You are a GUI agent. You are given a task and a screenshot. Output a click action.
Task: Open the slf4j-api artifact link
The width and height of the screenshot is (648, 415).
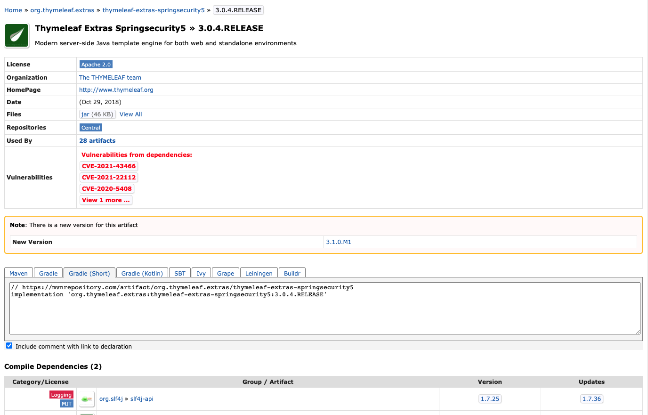pyautogui.click(x=142, y=399)
